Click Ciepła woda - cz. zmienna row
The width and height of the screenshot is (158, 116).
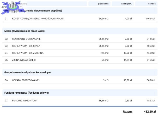coord(28,53)
